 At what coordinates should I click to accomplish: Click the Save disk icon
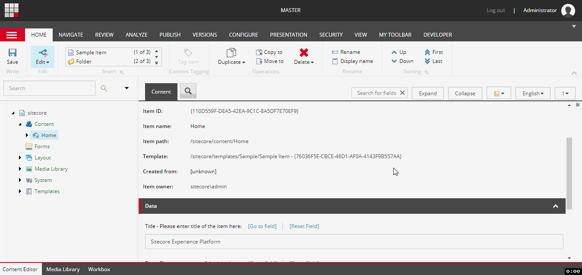pos(13,53)
